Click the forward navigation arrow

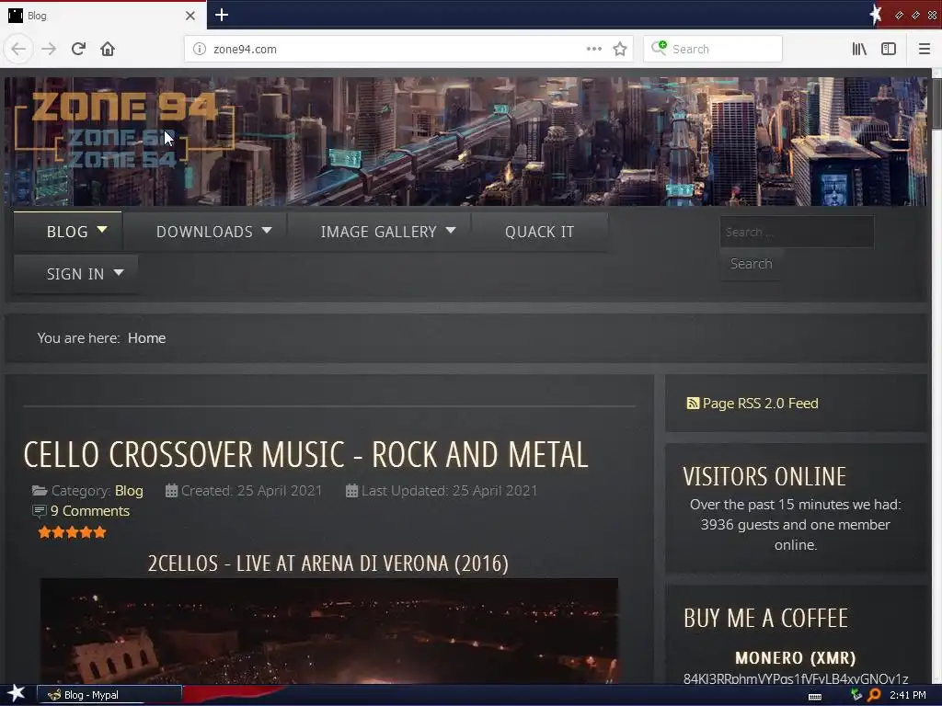pyautogui.click(x=49, y=49)
